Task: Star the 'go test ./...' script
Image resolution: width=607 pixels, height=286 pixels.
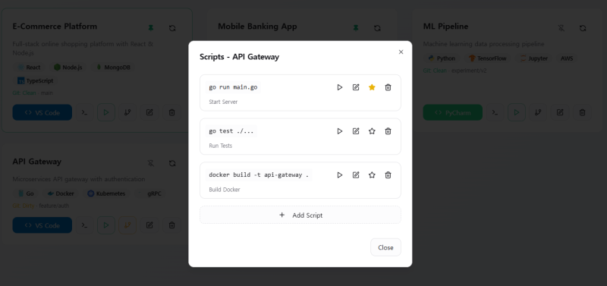Action: click(x=372, y=131)
